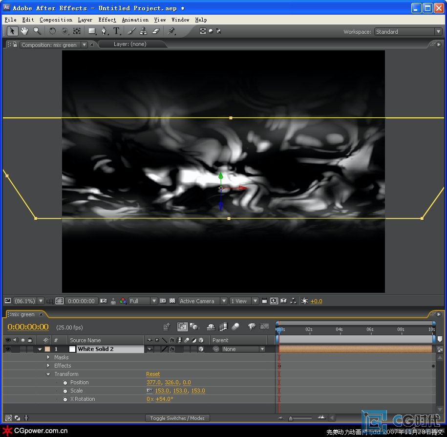
Task: Collapse the White Solid 2 layer twirl
Action: pyautogui.click(x=40, y=349)
